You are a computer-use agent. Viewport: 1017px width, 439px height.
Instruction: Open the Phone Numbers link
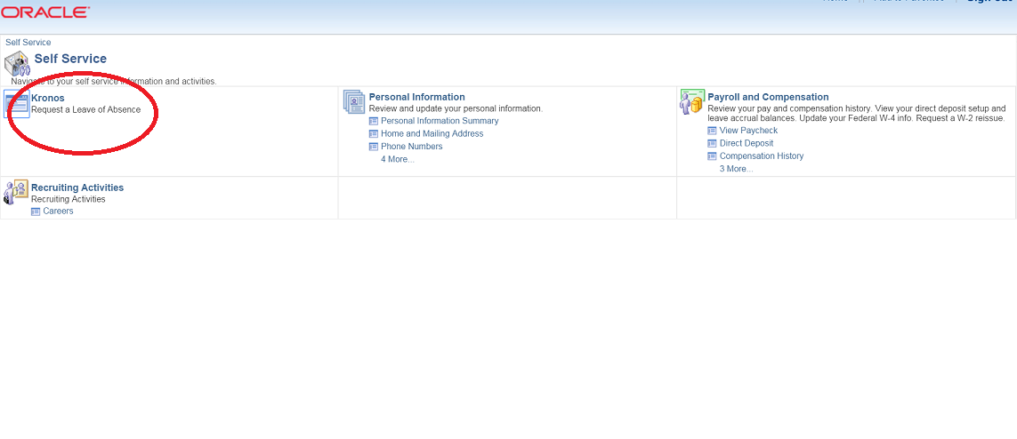pos(412,147)
